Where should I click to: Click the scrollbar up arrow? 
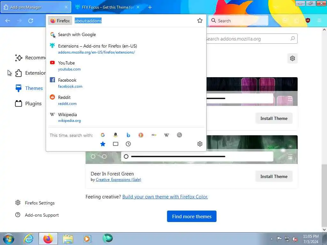(324, 30)
